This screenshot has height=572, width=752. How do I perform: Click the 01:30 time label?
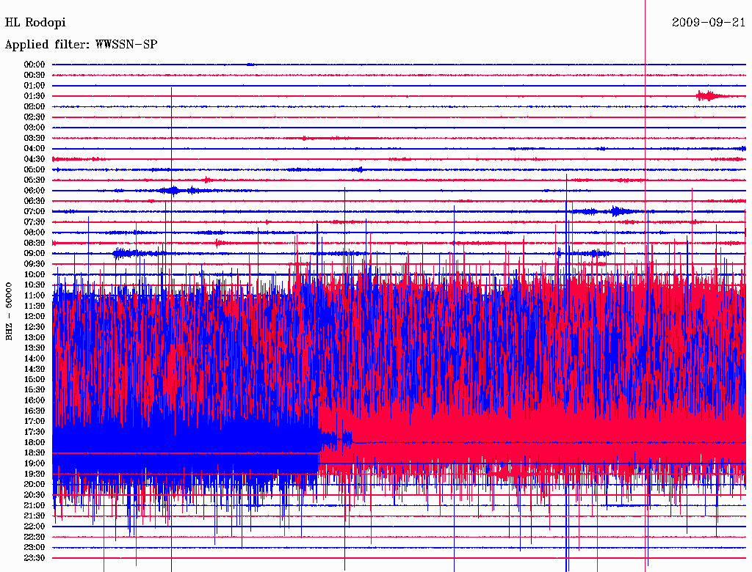point(34,96)
